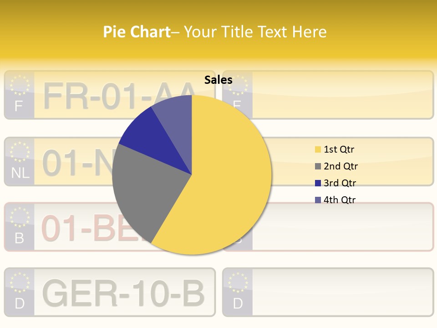
Task: Select the gray 2nd Qtr legend marker
Action: click(318, 166)
